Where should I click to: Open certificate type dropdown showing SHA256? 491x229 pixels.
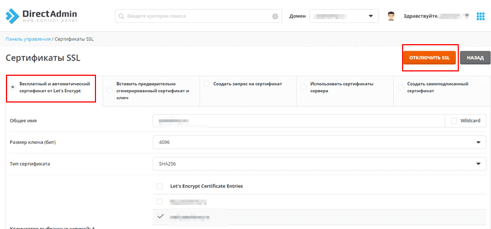(x=319, y=164)
